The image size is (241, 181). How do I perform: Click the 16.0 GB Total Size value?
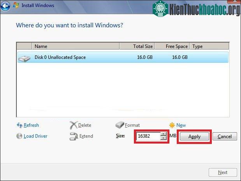[x=145, y=57]
